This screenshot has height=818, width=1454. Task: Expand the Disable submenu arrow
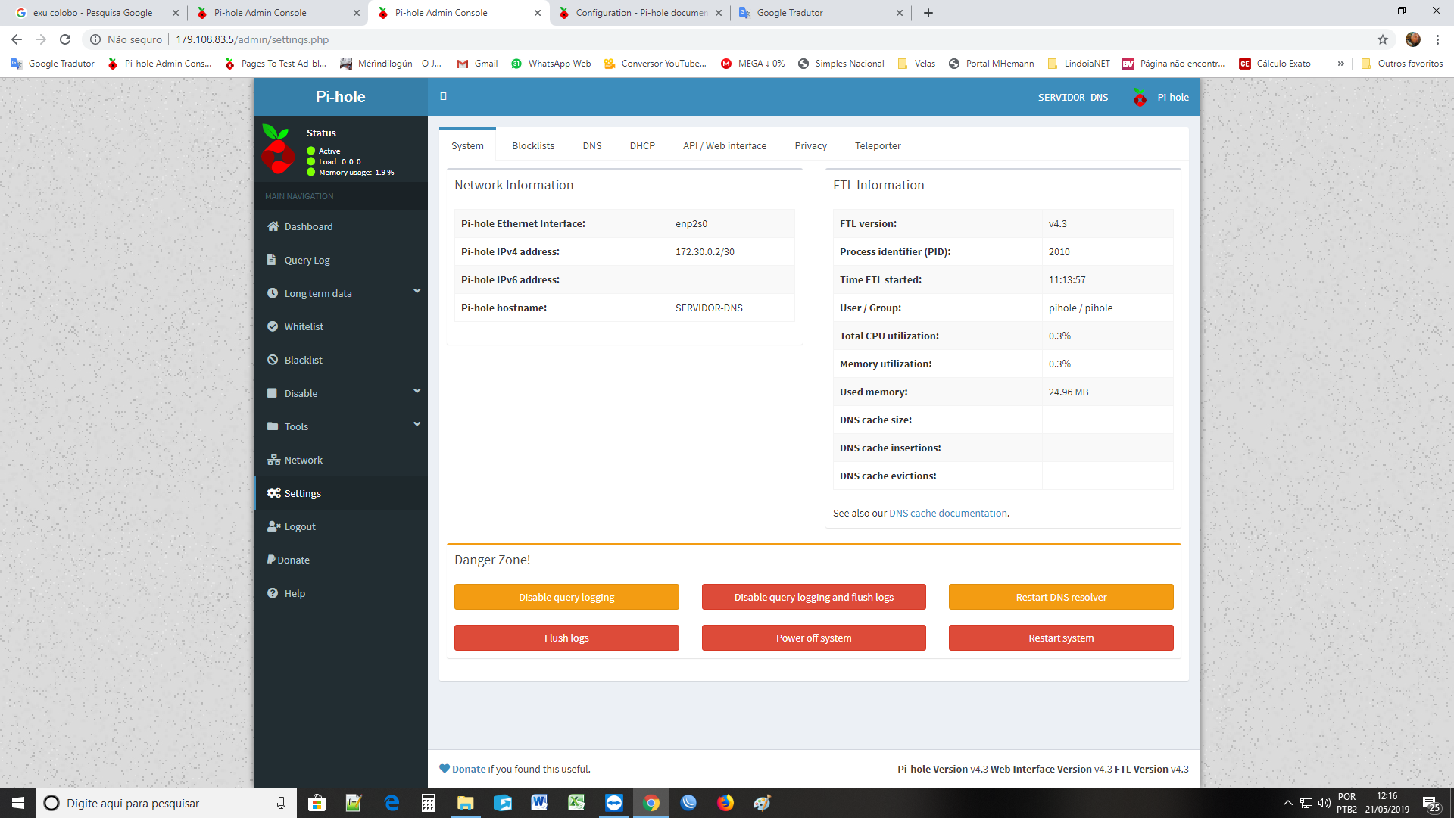(417, 392)
